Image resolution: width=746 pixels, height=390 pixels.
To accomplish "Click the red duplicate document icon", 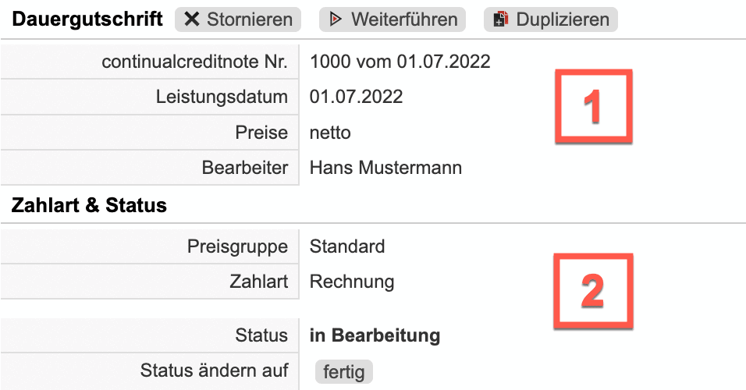I will (502, 19).
